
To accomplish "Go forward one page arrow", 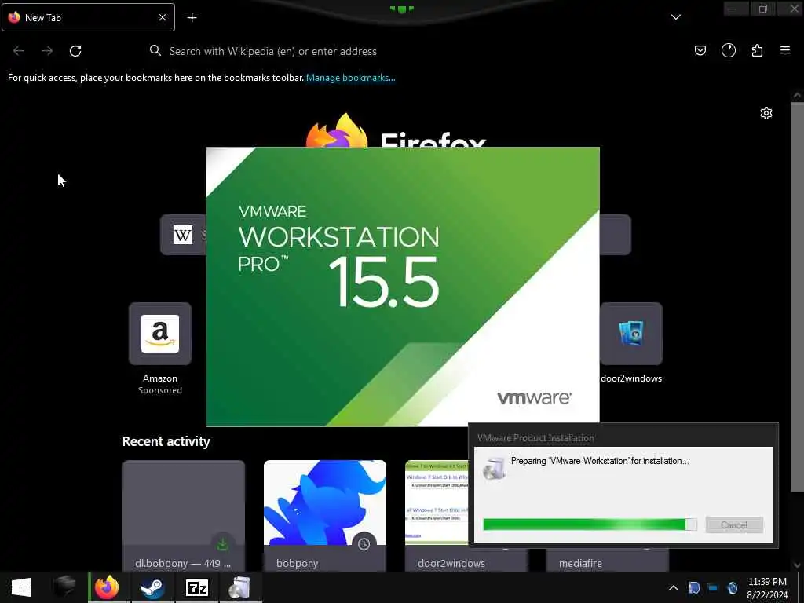I will coord(47,51).
